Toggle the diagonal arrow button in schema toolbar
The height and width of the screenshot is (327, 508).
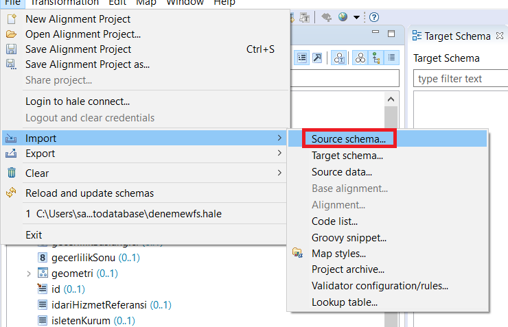317,58
